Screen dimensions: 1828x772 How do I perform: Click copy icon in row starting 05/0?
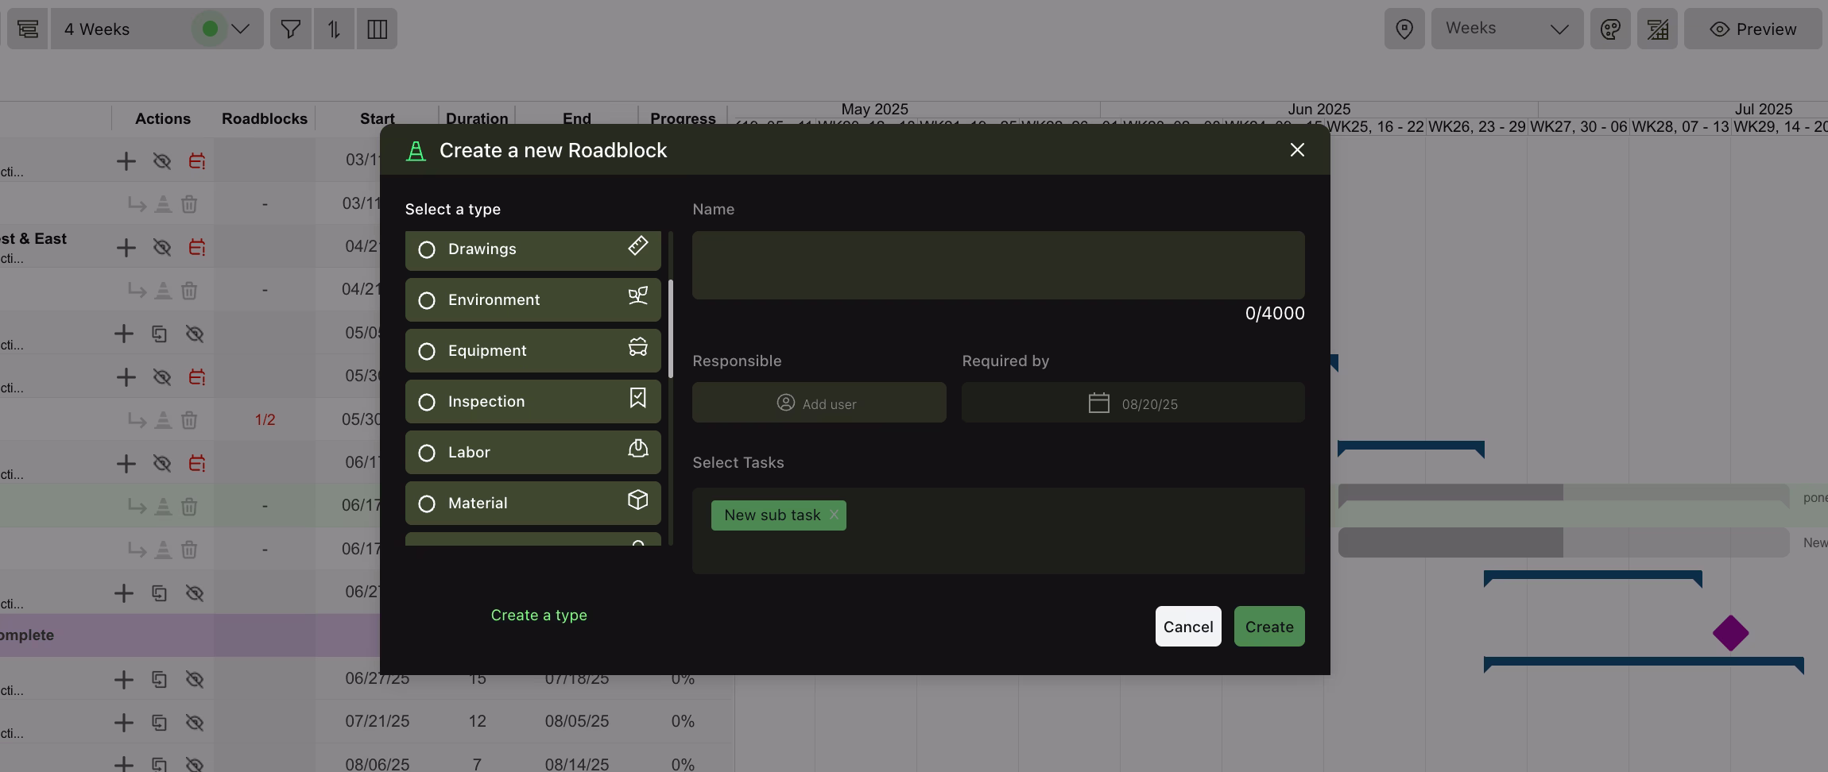click(159, 334)
